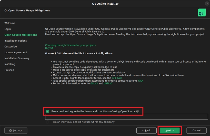This screenshot has width=210, height=136.
Task: Go back with the Back button
Action: click(x=146, y=130)
